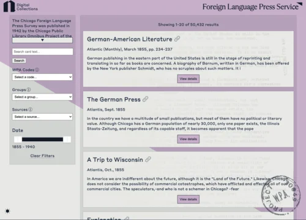This screenshot has width=306, height=220.
Task: Focus the Search card text field
Action: click(42, 51)
